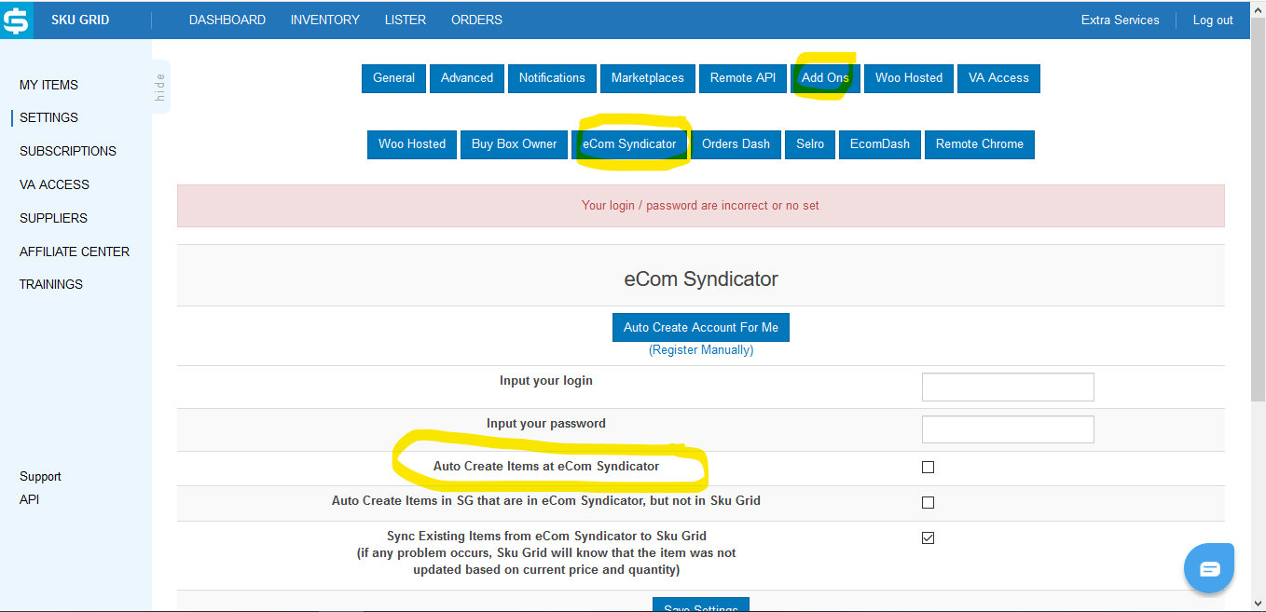Open AFFILIATE CENTER in the sidebar
Screen dimensions: 1266x612
[x=75, y=252]
